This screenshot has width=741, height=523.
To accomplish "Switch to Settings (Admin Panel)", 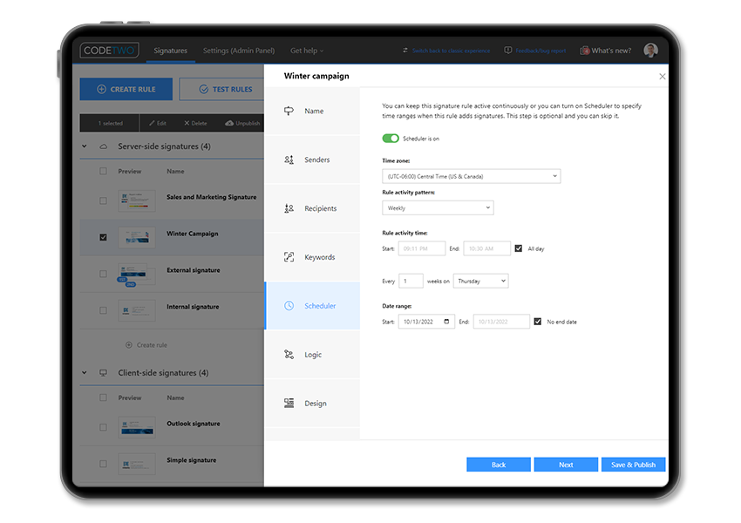I will point(238,51).
